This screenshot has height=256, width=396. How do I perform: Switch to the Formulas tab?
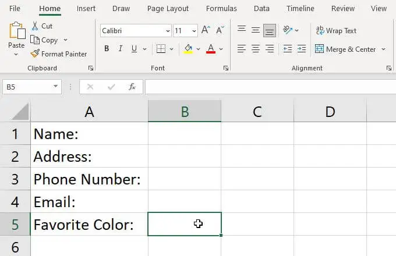pos(221,9)
